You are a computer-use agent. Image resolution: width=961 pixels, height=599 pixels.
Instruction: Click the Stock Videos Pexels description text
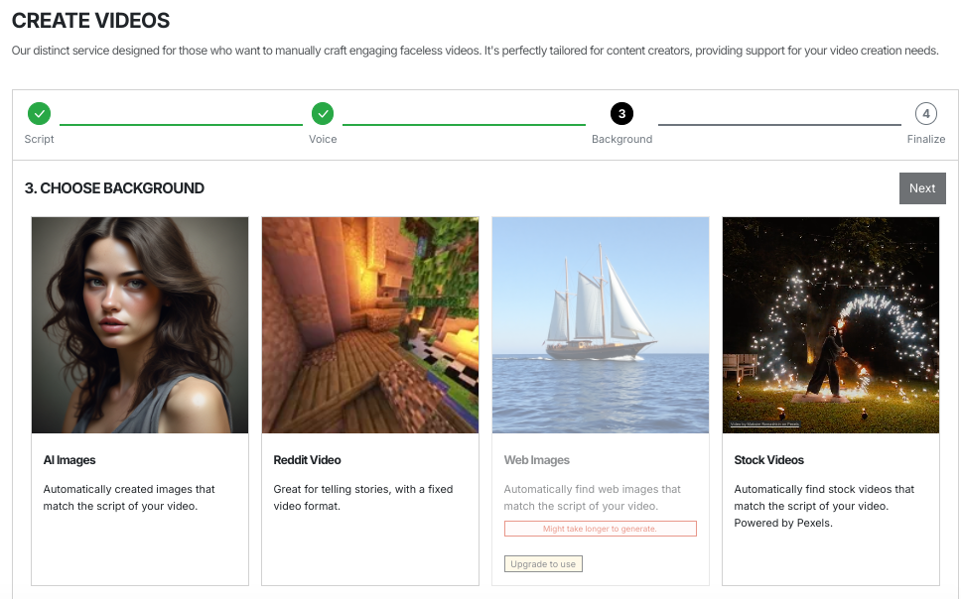824,506
